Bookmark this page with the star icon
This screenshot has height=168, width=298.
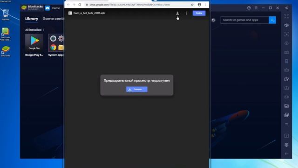coord(192,5)
